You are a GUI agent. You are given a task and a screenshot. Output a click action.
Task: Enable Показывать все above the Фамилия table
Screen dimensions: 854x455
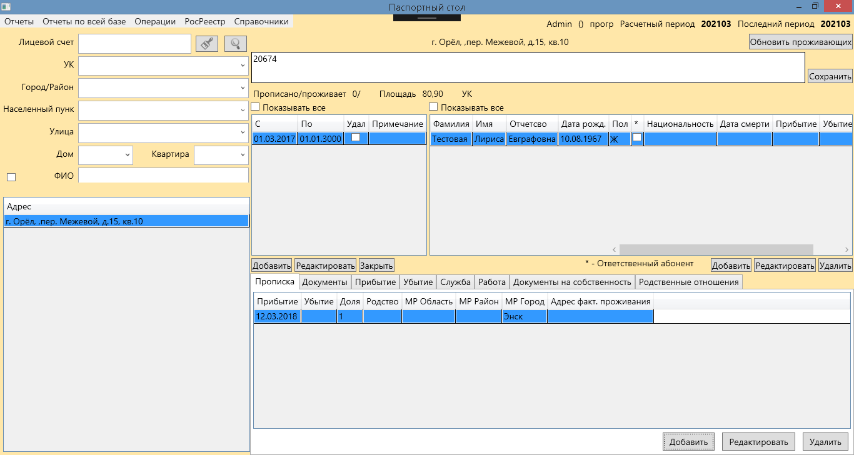[x=434, y=107]
